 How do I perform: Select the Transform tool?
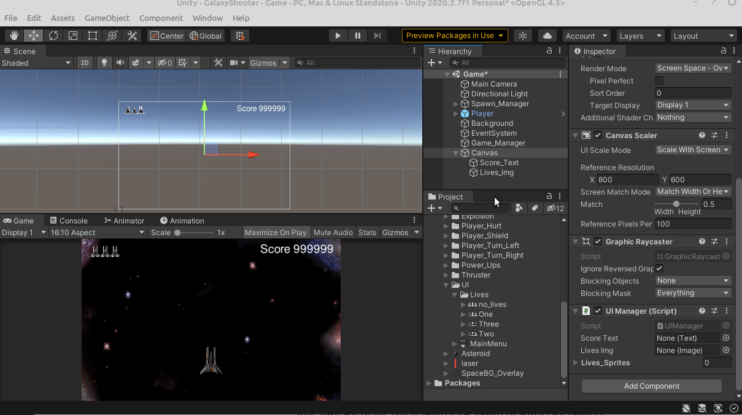pos(112,36)
